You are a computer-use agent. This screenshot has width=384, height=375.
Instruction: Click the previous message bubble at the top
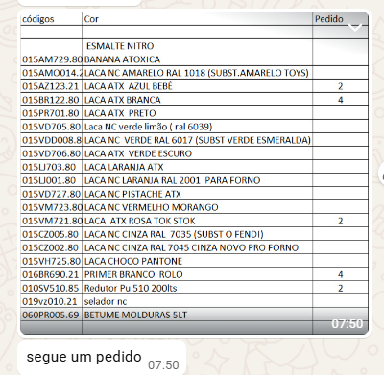pos(80,3)
